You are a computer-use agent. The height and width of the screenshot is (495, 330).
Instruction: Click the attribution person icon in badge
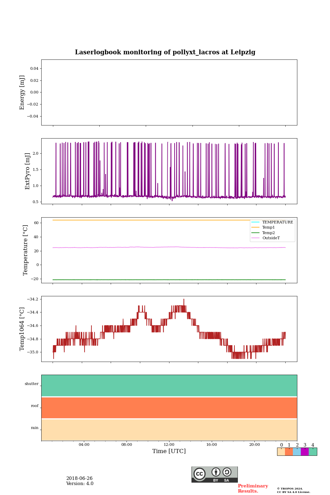point(216,472)
